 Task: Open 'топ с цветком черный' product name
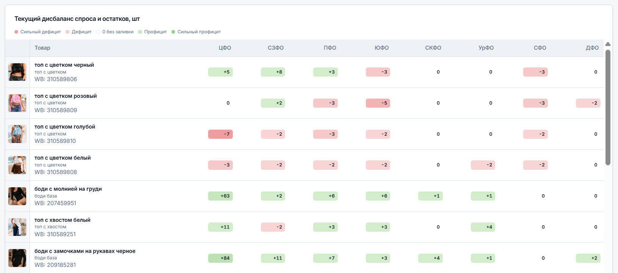[64, 65]
